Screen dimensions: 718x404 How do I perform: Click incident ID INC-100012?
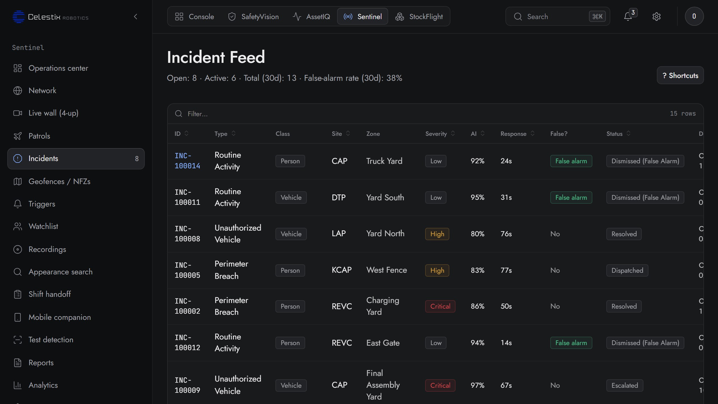(187, 343)
